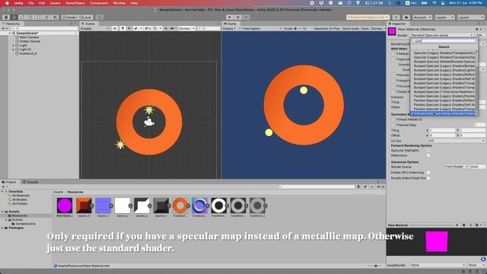The width and height of the screenshot is (487, 274).
Task: Open Preview Packages in Use dropdown
Action: (368, 18)
